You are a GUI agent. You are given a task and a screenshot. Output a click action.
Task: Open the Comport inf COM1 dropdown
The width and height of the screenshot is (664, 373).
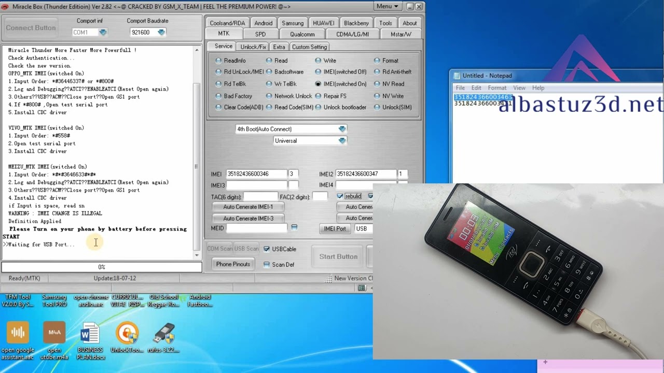click(103, 32)
